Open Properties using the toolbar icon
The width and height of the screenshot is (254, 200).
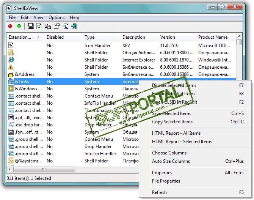point(57,26)
